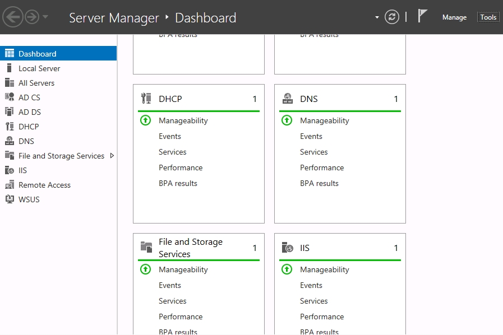Select WSUS in the sidebar
503x335 pixels.
[29, 199]
